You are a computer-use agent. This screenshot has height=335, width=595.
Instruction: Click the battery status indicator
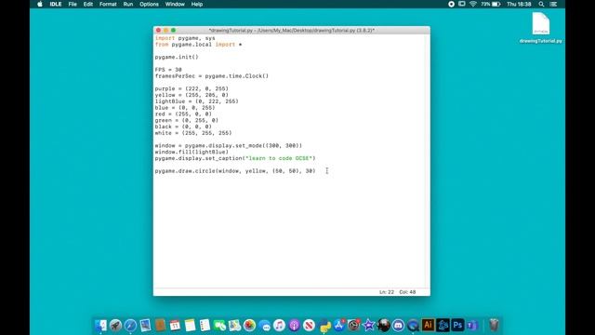[491, 4]
